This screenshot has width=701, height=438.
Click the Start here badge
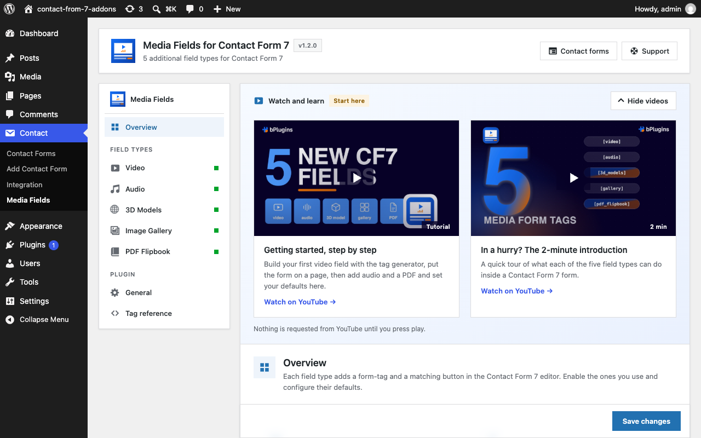tap(349, 101)
